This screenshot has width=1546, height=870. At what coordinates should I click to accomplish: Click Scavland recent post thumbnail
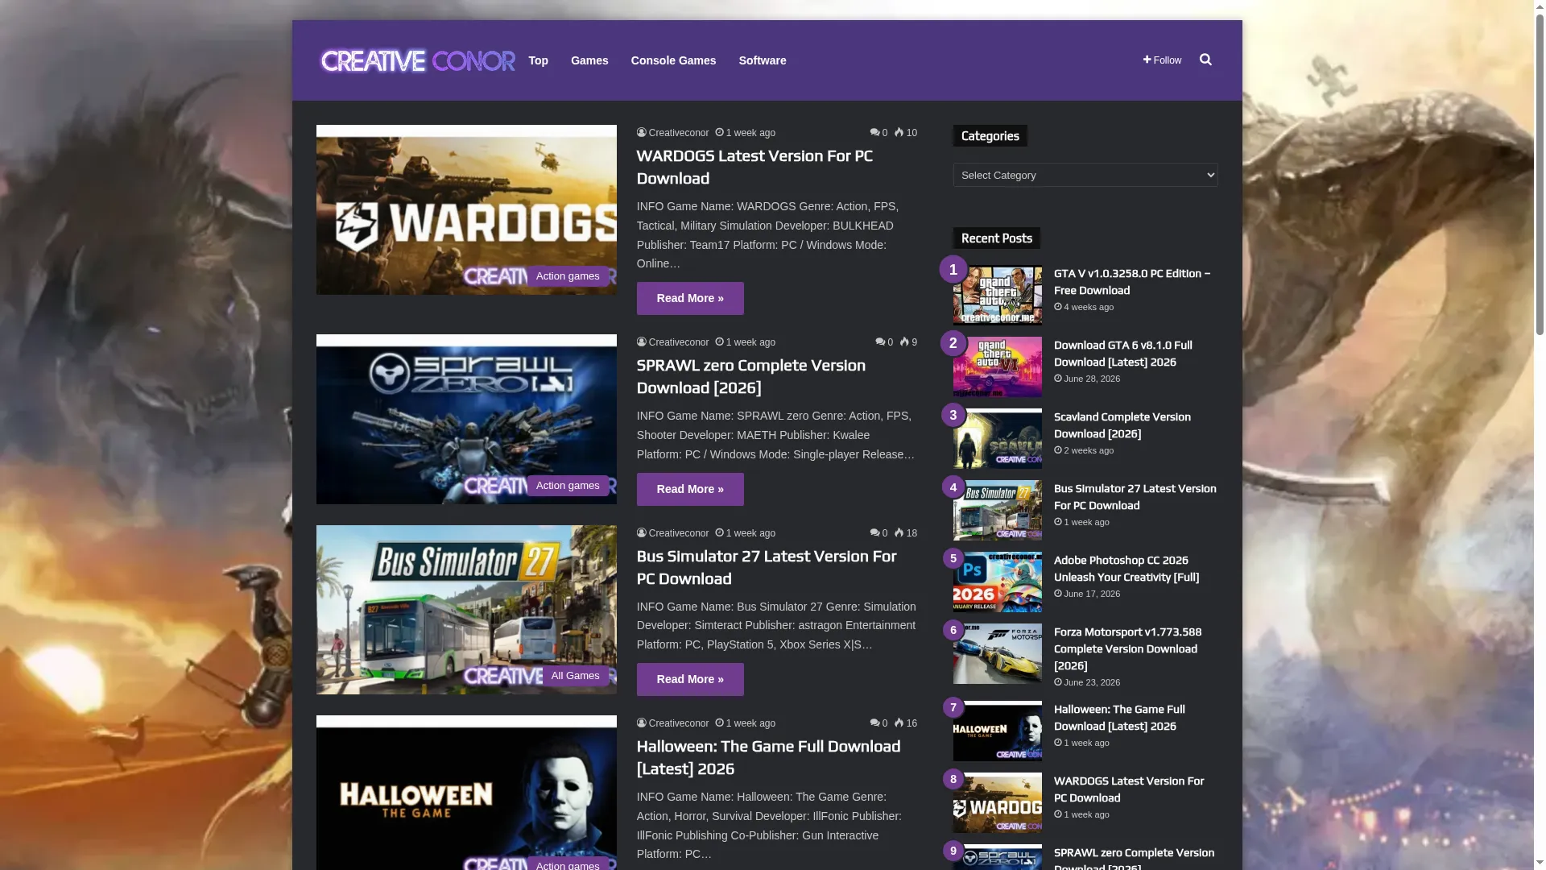(998, 439)
